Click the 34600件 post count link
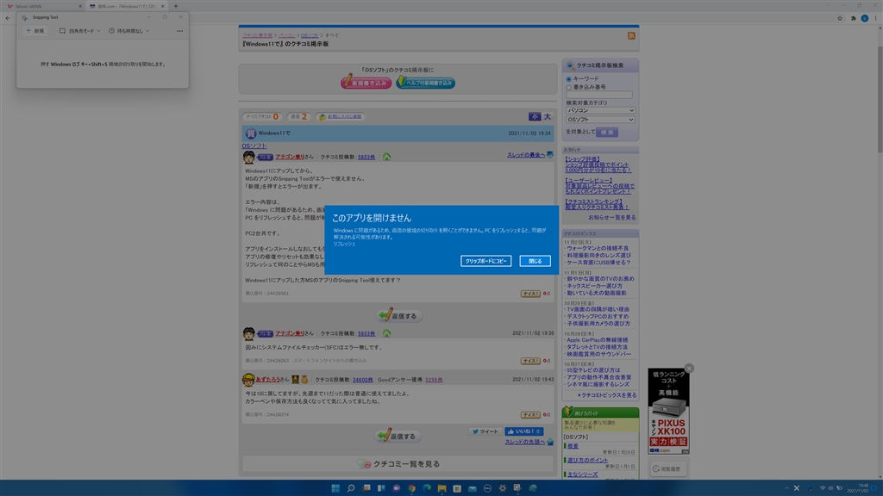Viewport: 883px width, 496px height. coord(363,380)
